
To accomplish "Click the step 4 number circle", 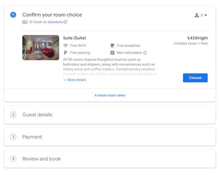I will pos(13,159).
